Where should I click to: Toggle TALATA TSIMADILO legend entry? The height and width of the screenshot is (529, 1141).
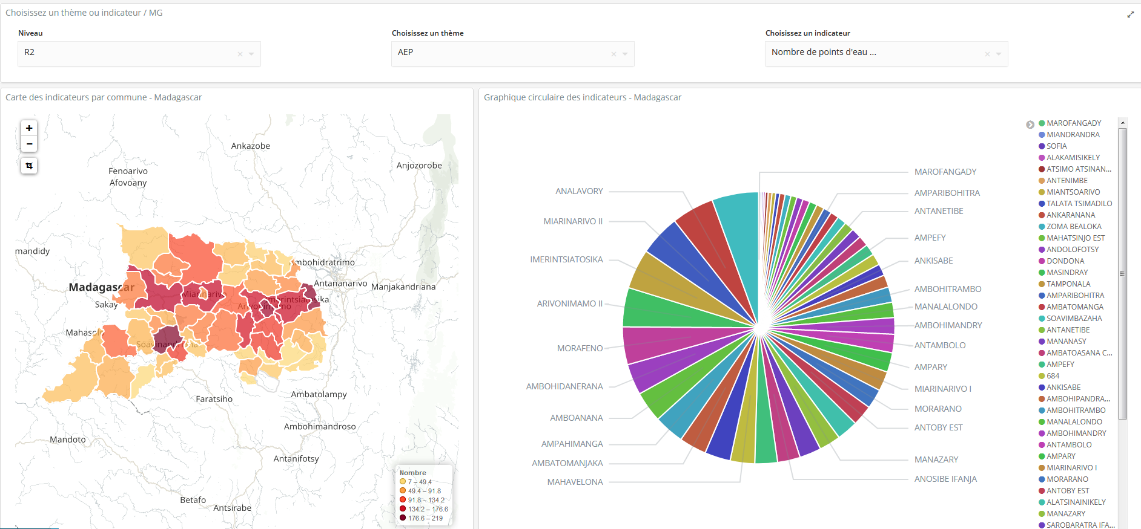[x=1075, y=204]
